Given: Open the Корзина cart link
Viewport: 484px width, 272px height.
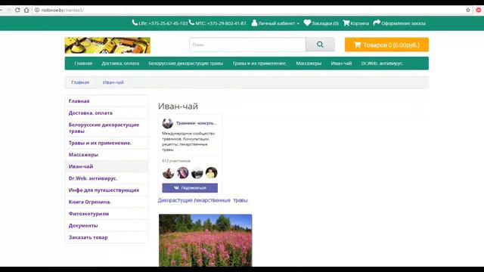Looking at the screenshot, I should pos(356,23).
